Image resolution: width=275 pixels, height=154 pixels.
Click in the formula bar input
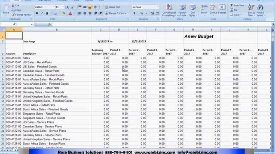[x=162, y=24]
